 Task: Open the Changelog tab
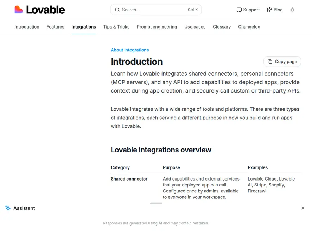coord(249,27)
